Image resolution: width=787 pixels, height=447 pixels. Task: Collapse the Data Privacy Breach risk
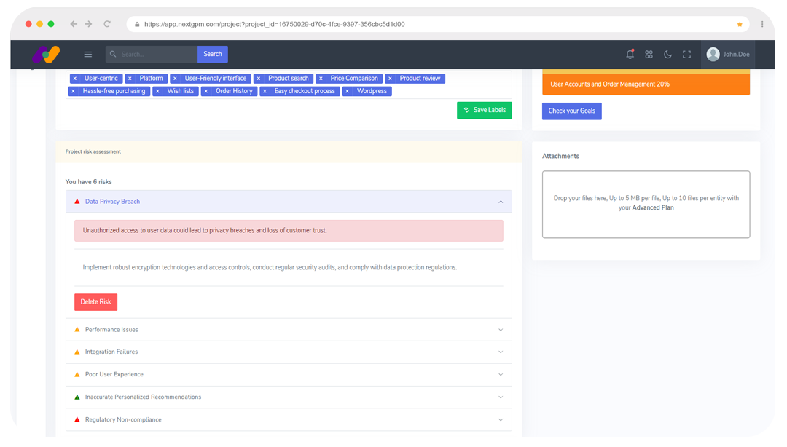501,202
